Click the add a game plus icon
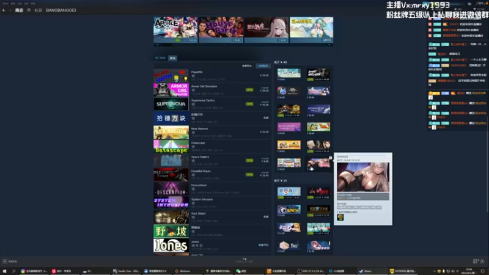The height and width of the screenshot is (275, 489). click(5, 262)
